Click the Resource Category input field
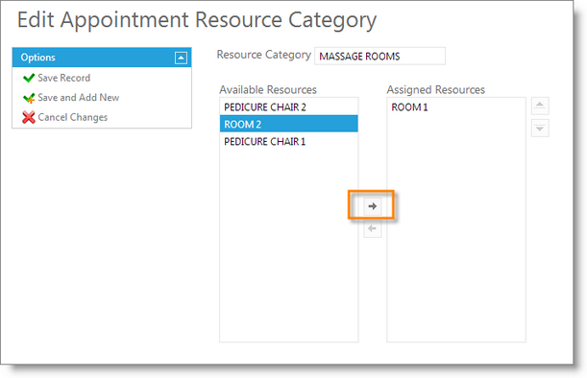The image size is (587, 378). pyautogui.click(x=379, y=56)
